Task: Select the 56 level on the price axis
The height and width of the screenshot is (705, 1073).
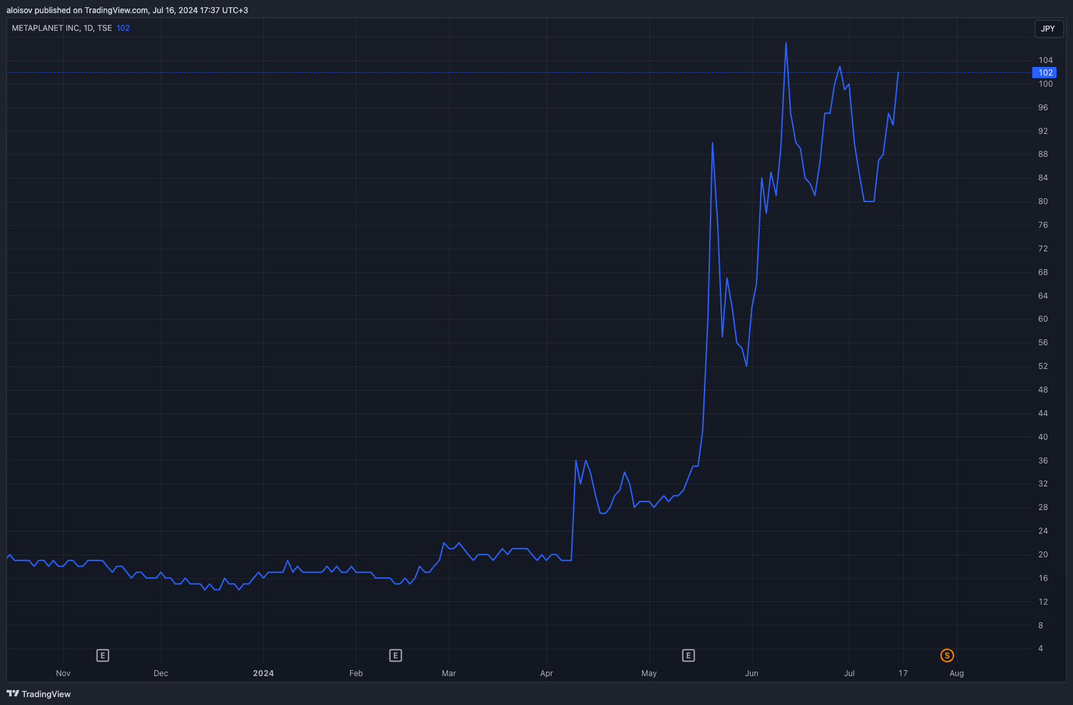Action: point(1043,343)
